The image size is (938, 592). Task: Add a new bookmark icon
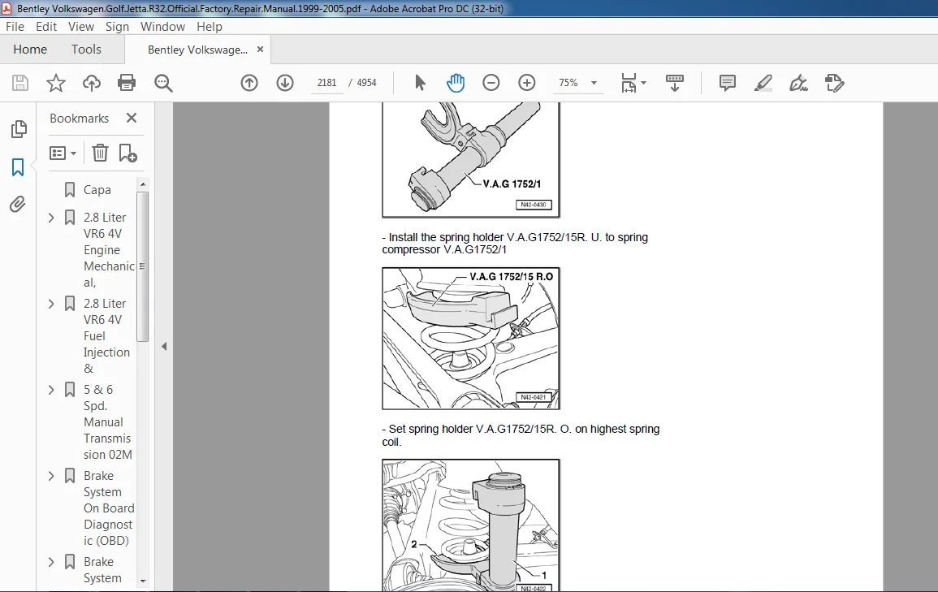(x=128, y=153)
